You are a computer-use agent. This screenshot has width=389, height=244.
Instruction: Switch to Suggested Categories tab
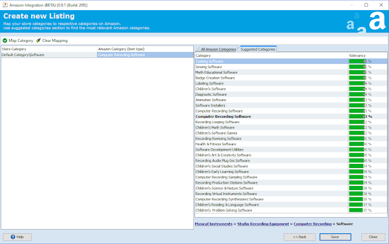(x=258, y=49)
